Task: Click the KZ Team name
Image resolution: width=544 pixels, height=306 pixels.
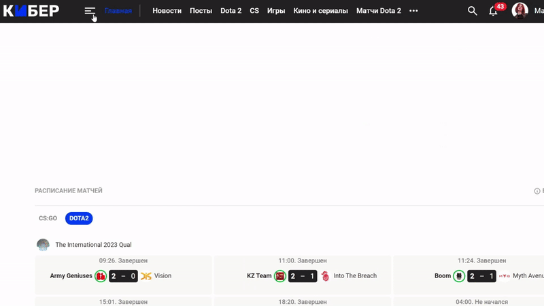Action: tap(259, 276)
